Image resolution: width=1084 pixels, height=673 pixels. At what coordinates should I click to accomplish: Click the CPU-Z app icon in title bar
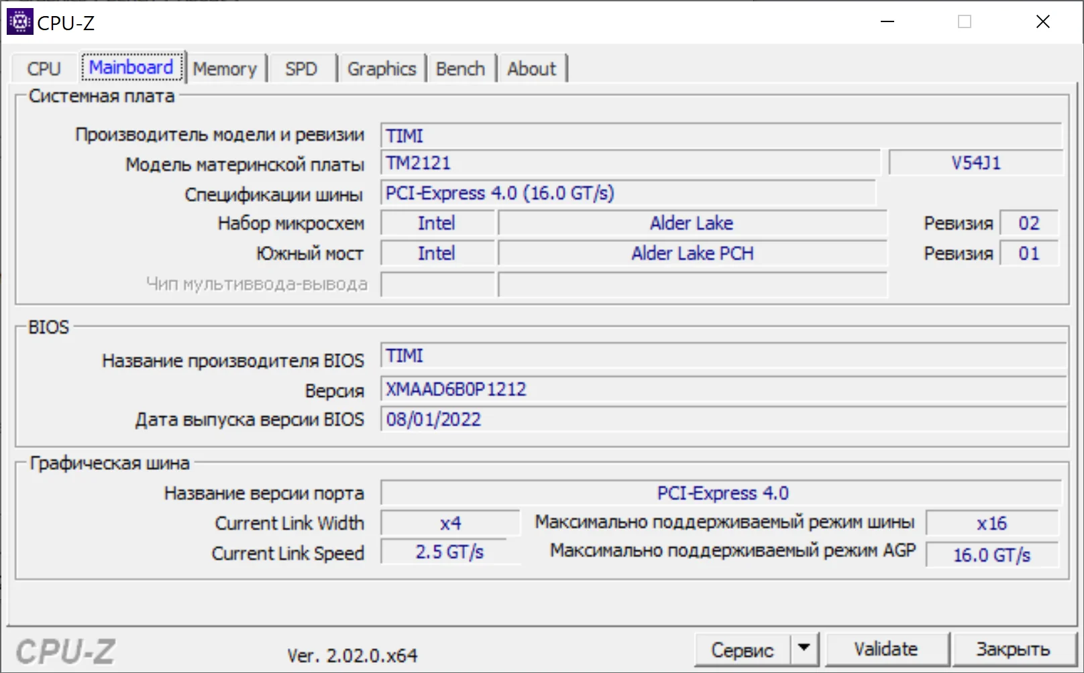(19, 22)
